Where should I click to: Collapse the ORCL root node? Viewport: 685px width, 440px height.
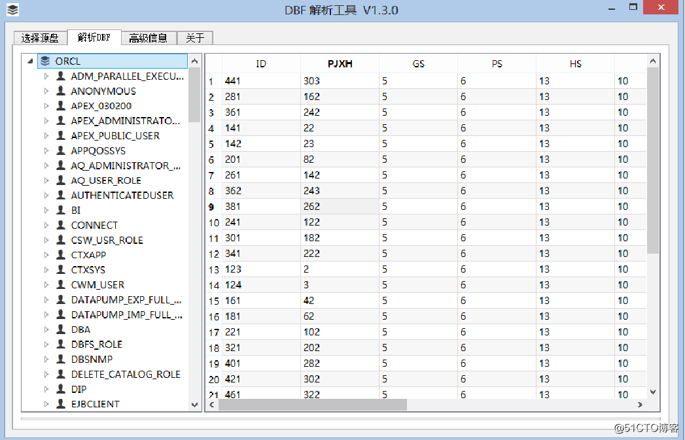(x=30, y=61)
